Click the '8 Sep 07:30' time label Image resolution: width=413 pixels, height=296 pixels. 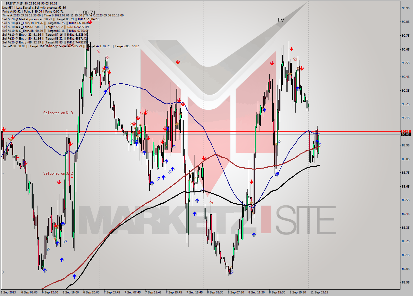(236, 292)
